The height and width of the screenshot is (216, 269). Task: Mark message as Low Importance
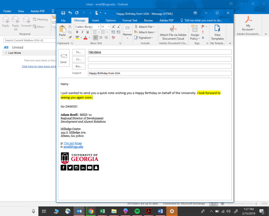(x=203, y=38)
